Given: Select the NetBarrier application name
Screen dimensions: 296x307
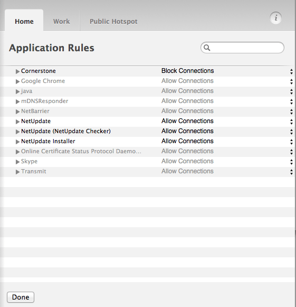Looking at the screenshot, I should [35, 111].
